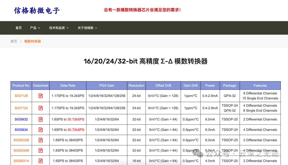Click the Features column header
The height and width of the screenshot is (165, 288).
click(x=260, y=85)
